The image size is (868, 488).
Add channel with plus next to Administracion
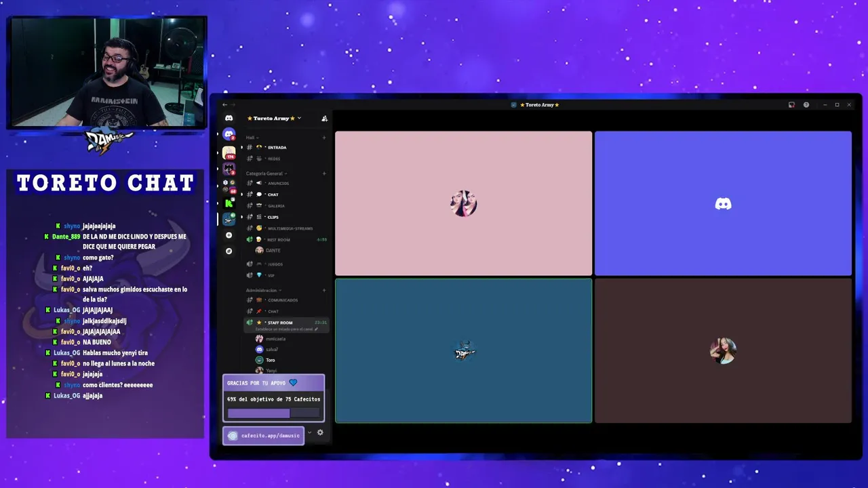click(324, 290)
